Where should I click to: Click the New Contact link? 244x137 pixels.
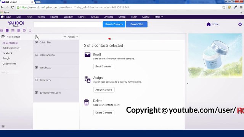[13, 37]
